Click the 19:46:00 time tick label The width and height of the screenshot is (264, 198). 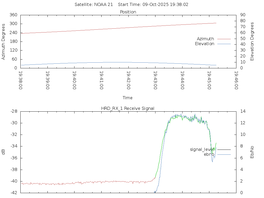pos(236,80)
